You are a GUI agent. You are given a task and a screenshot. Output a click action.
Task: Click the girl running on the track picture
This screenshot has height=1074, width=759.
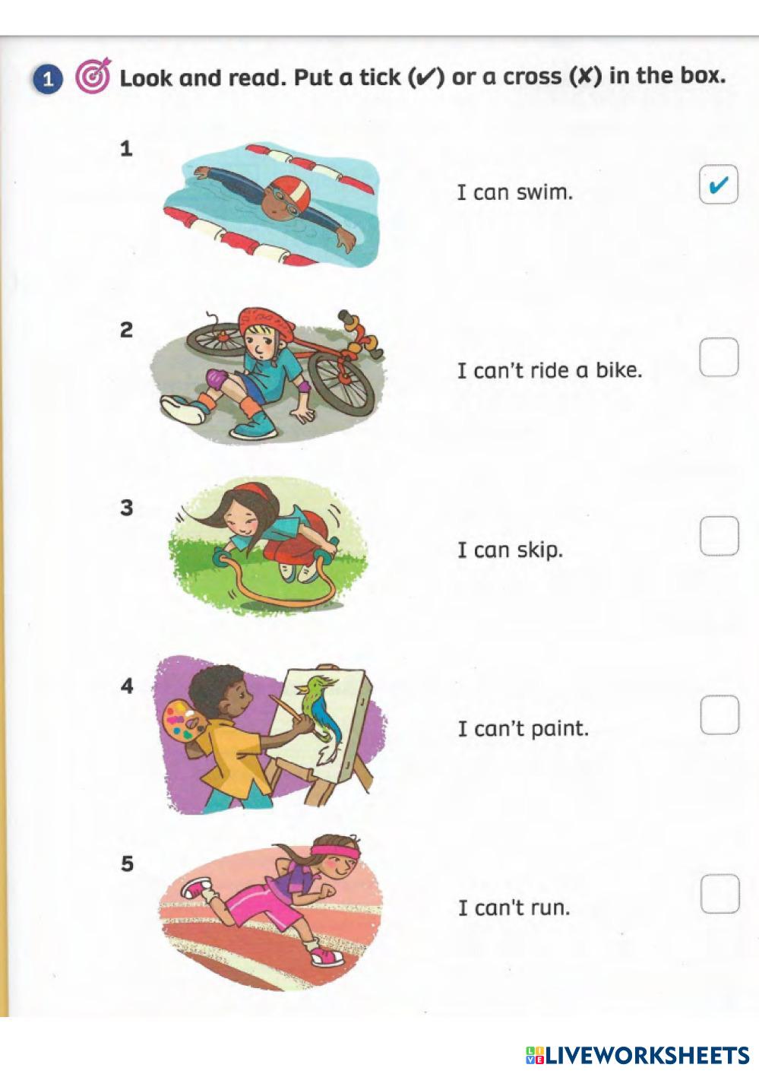pos(271,912)
